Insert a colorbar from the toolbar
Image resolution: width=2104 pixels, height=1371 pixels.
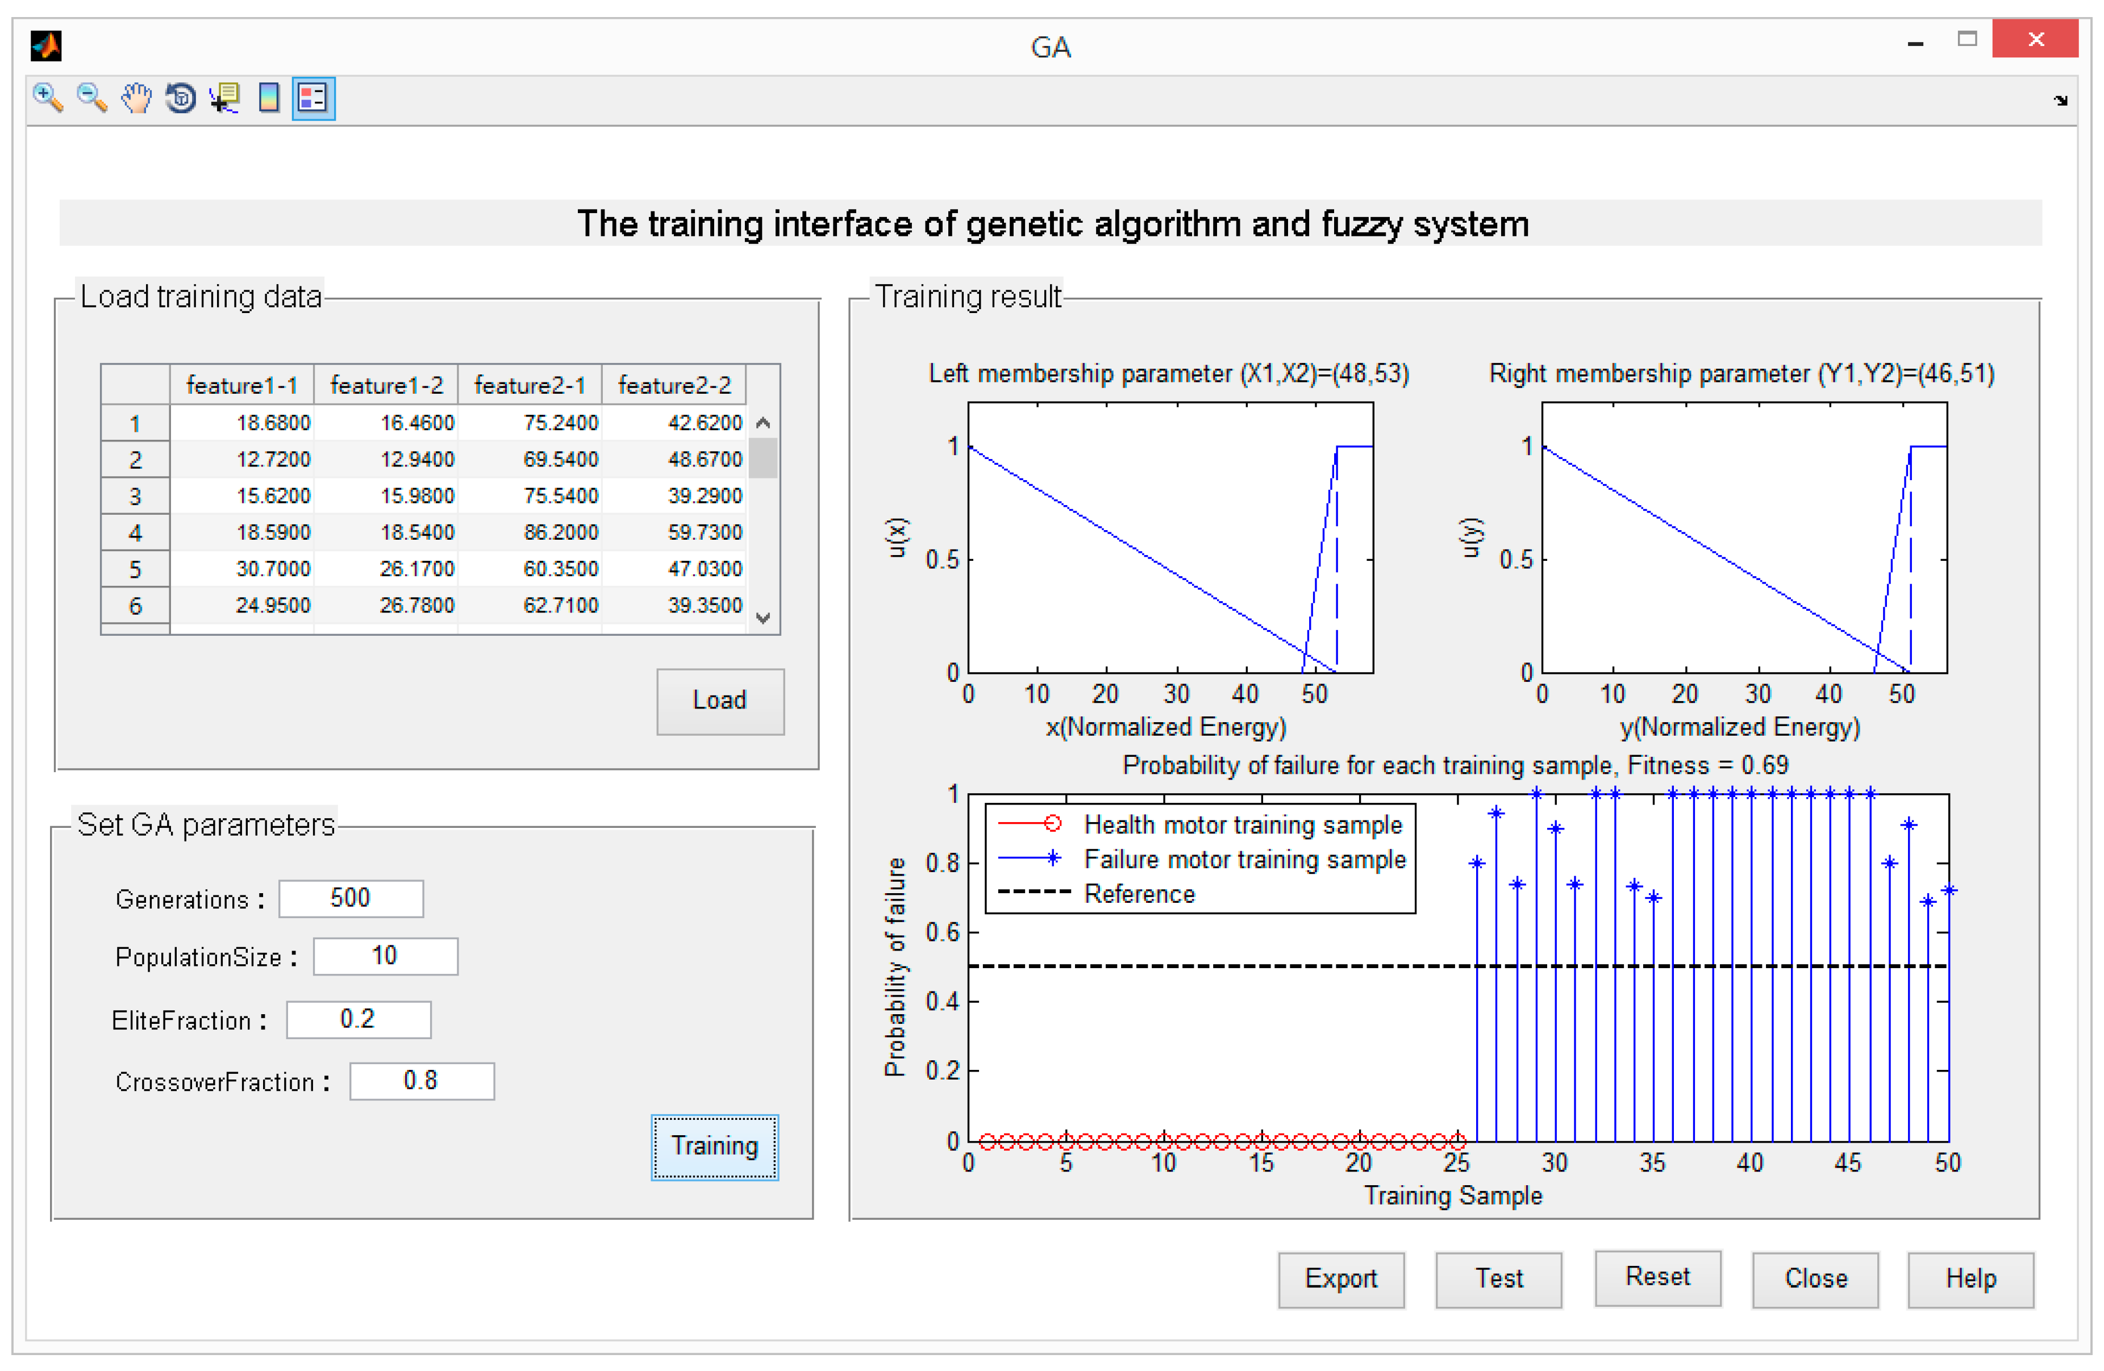(269, 97)
